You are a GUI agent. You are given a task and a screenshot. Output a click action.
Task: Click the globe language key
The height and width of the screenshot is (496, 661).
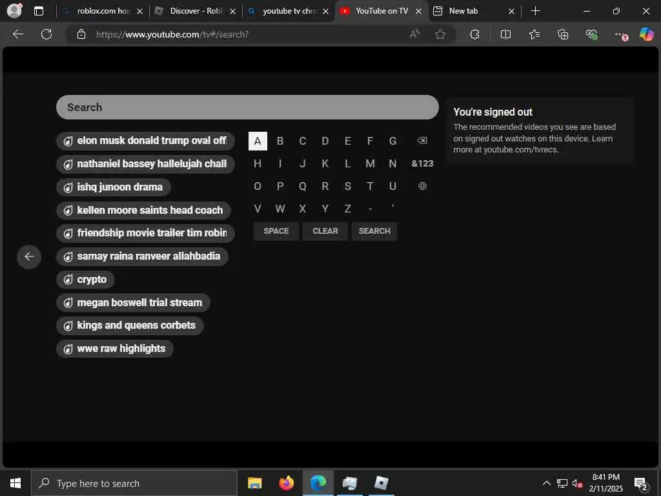(422, 186)
